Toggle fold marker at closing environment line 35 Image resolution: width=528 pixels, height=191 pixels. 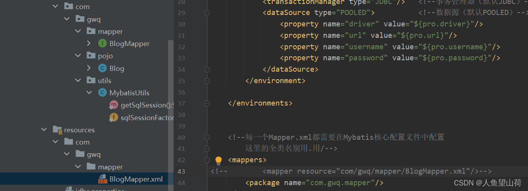(207, 81)
